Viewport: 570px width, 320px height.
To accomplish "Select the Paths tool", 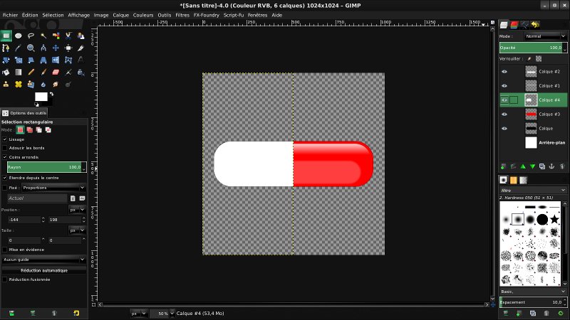I will click(x=6, y=48).
